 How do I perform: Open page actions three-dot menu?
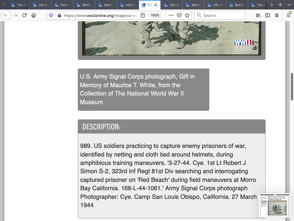(171, 16)
